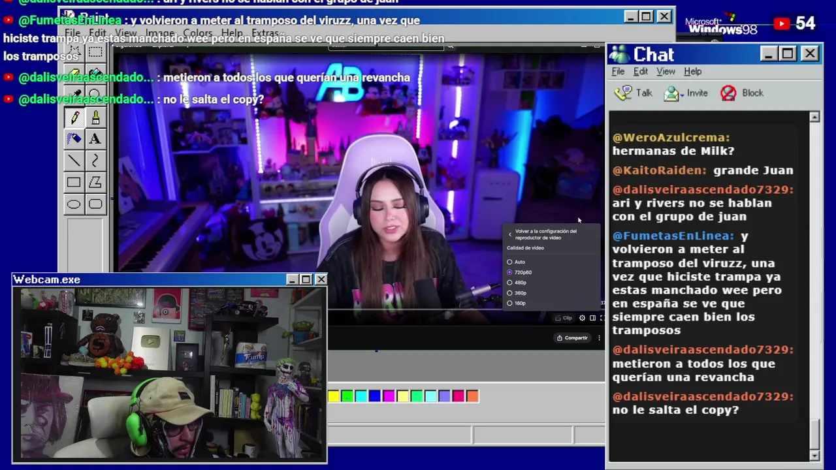Open View menu in Chat window
Viewport: 836px width, 470px height.
tap(666, 71)
